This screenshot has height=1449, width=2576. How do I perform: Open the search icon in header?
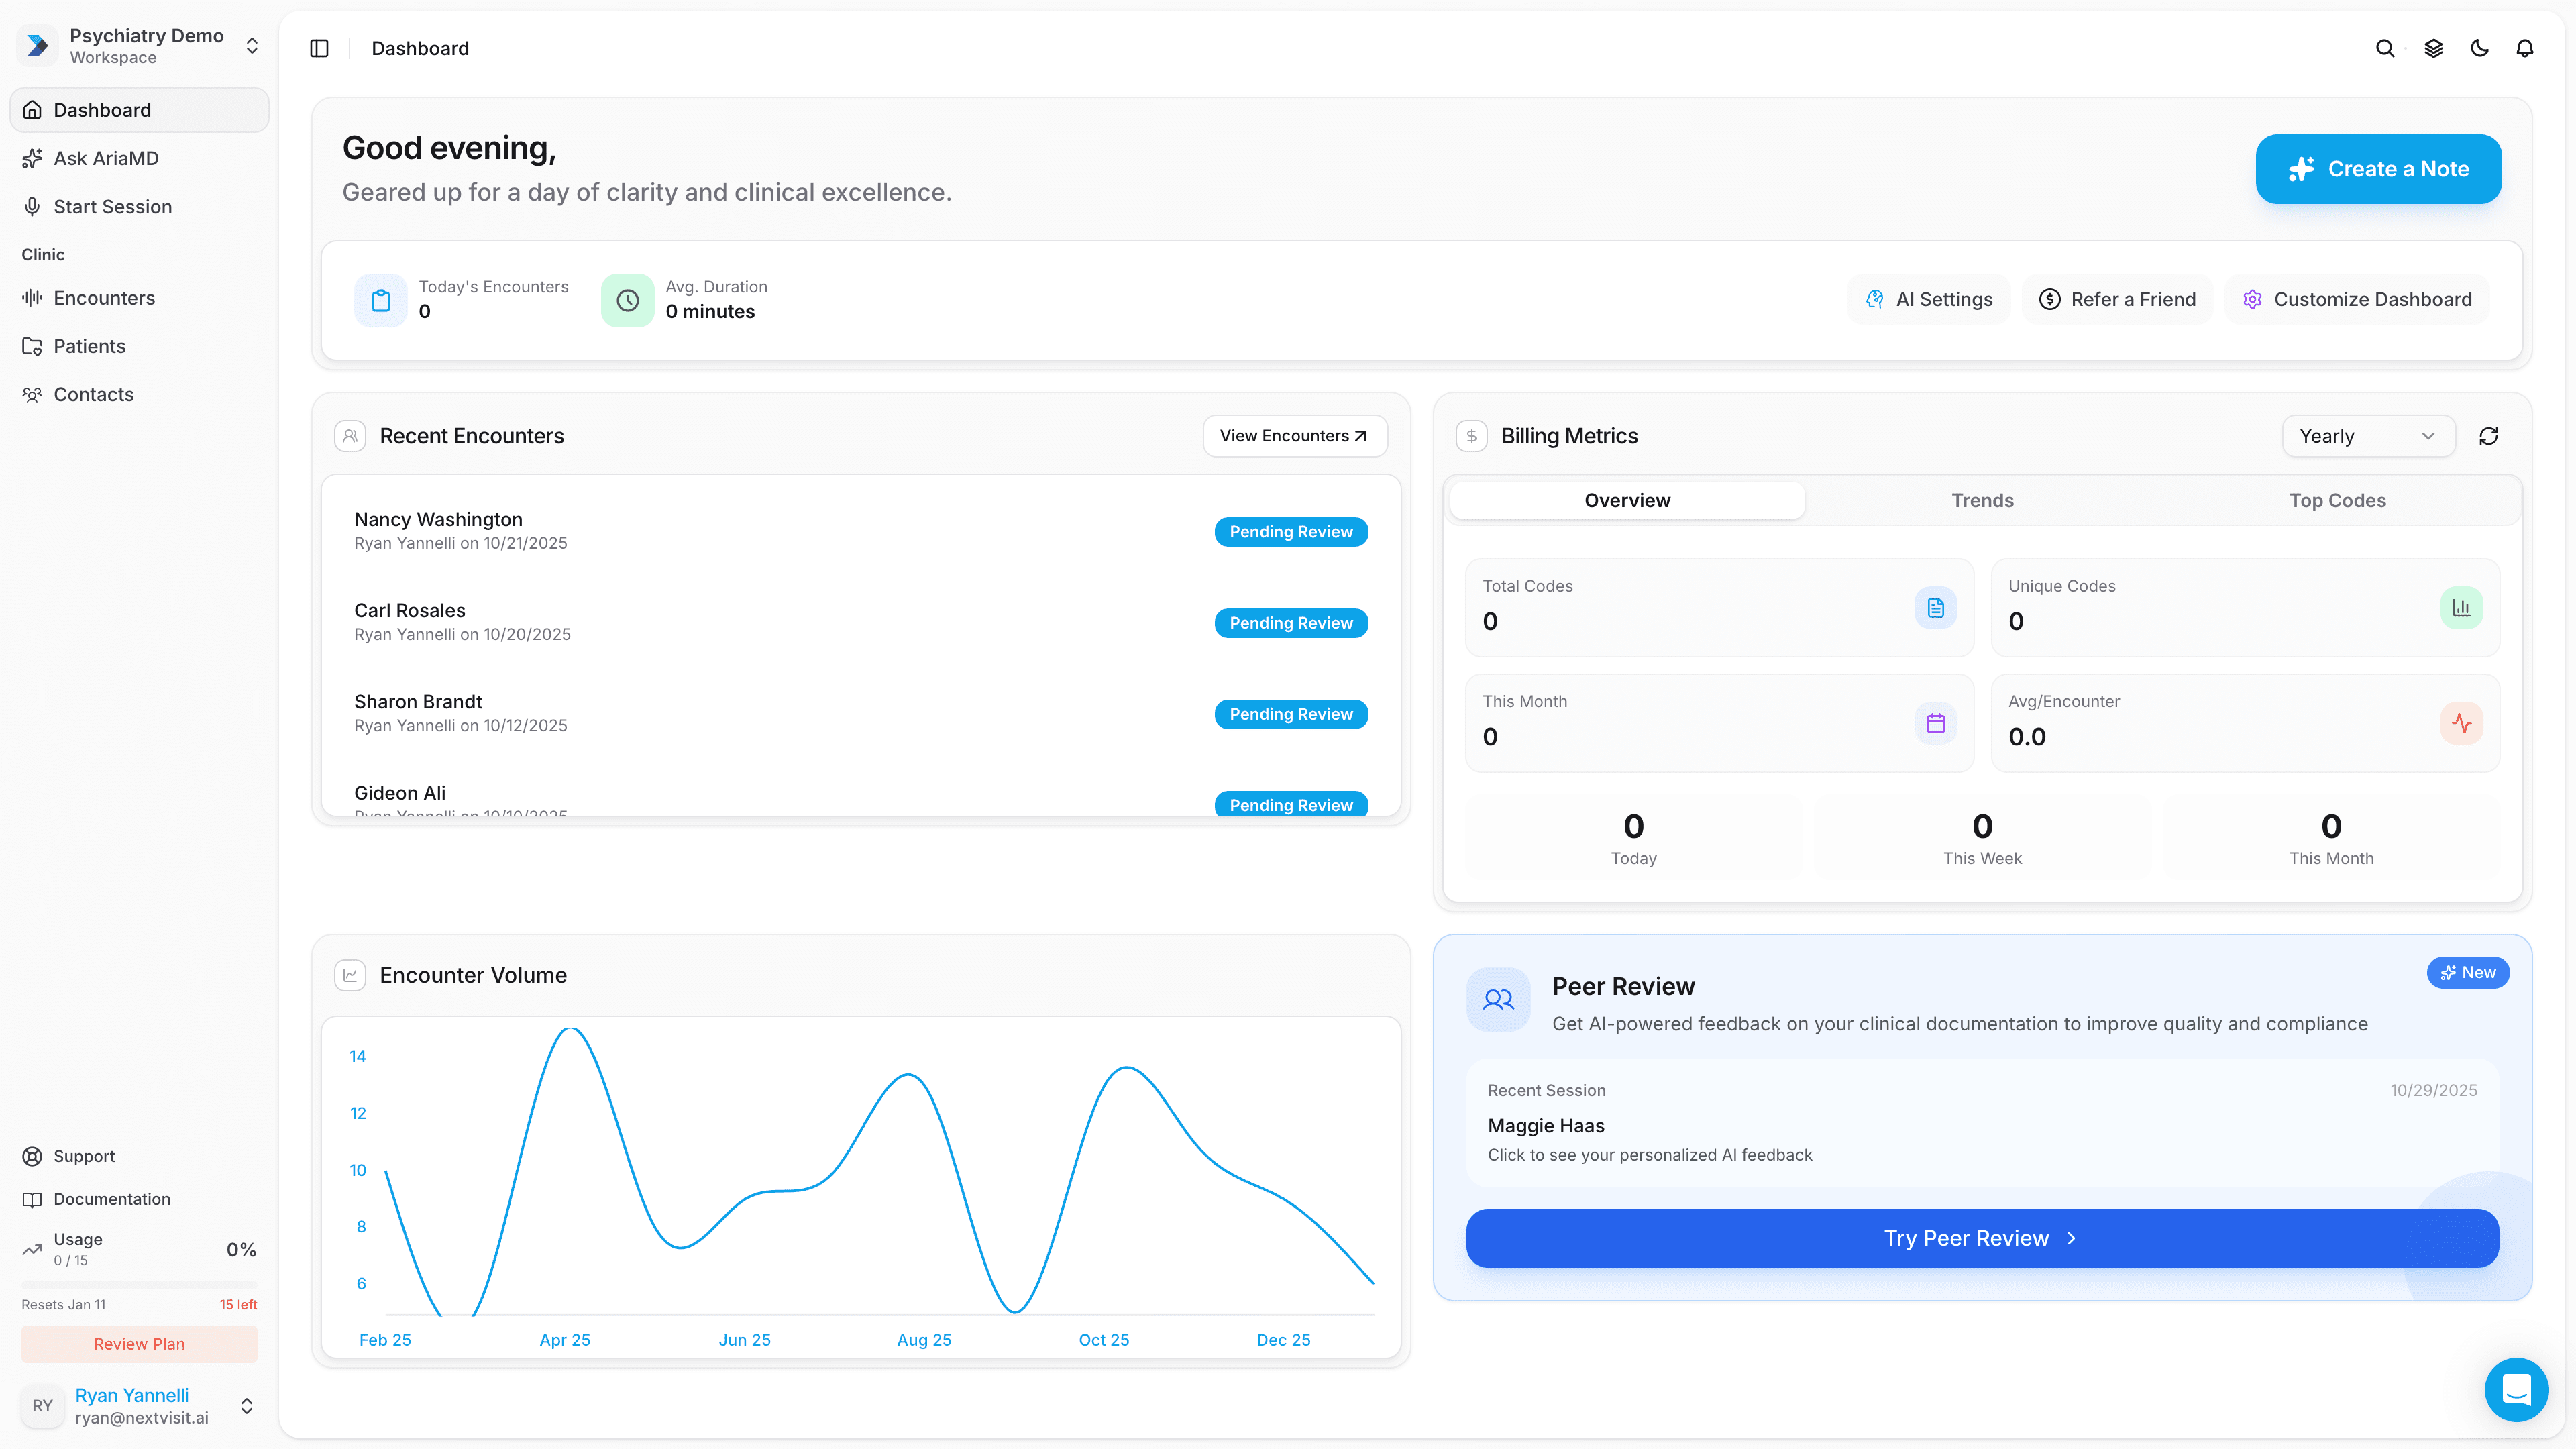[x=2384, y=48]
